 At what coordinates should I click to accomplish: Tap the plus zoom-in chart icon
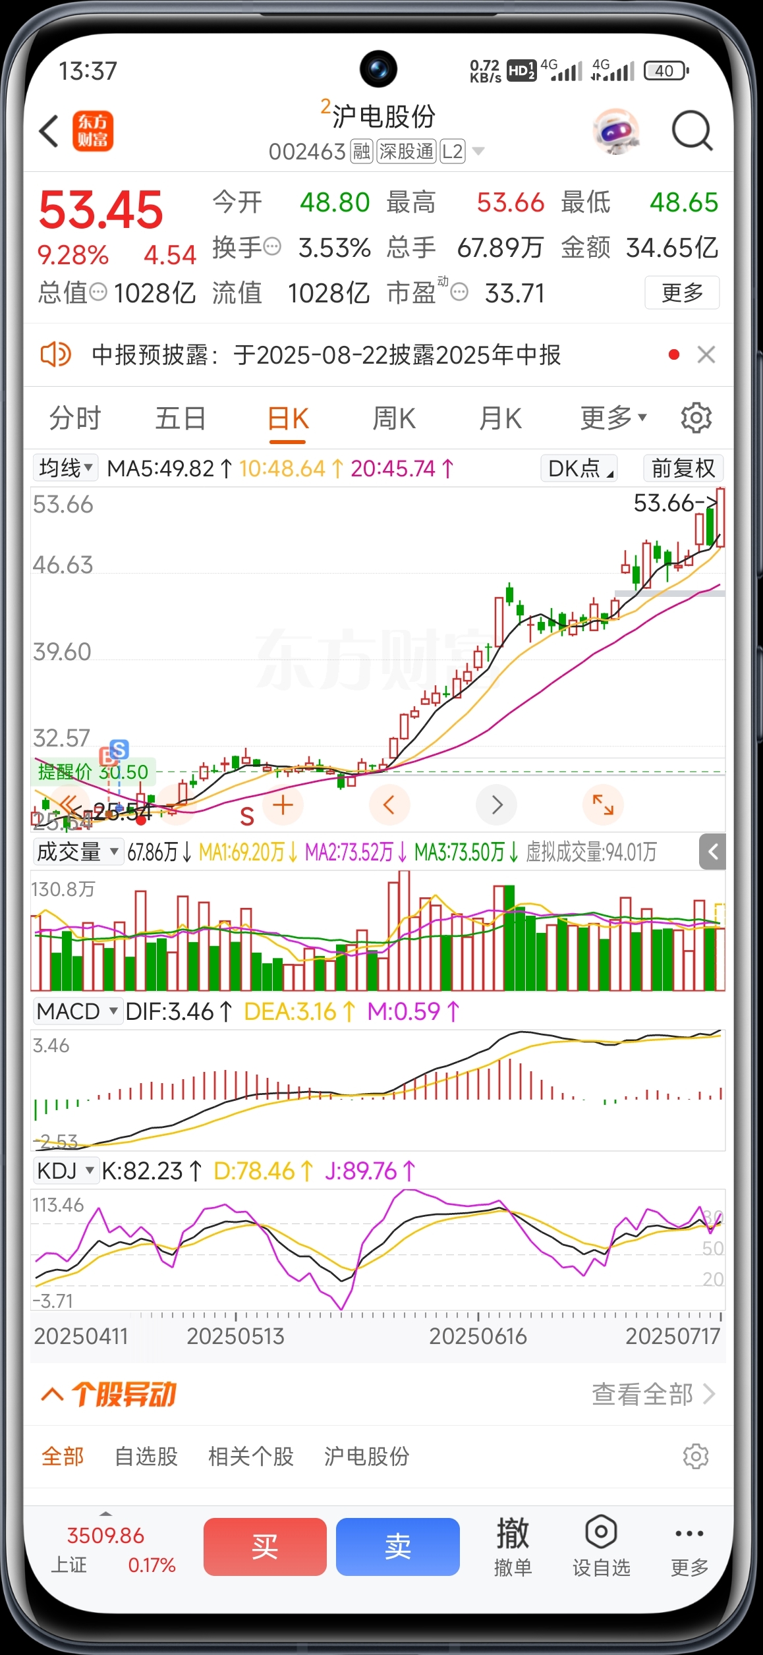(283, 804)
